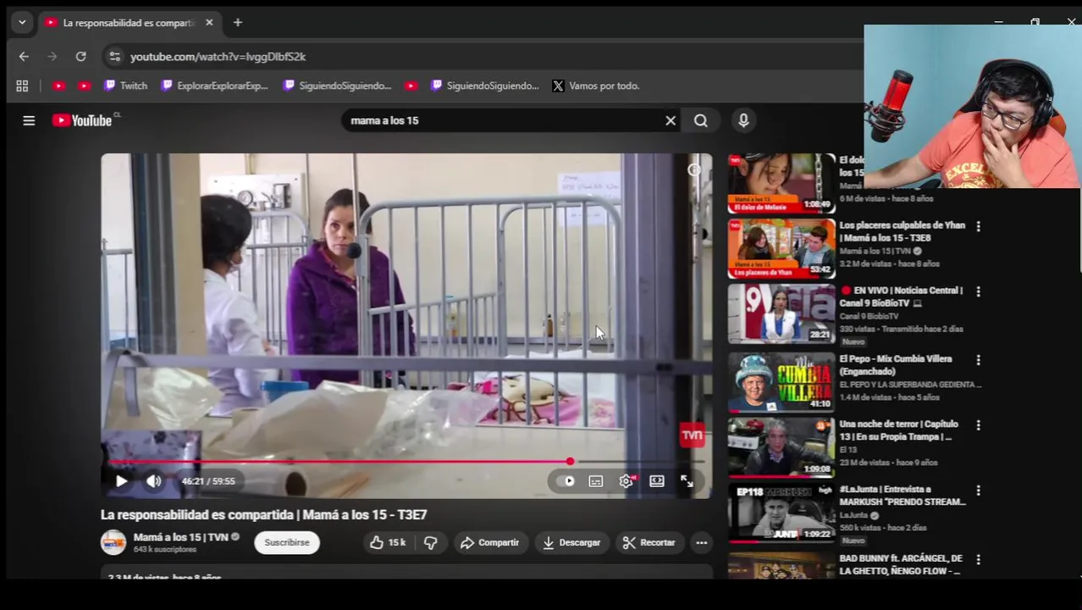Open the YouTube bookmark before SiguiendoSiguiendo

coord(411,86)
